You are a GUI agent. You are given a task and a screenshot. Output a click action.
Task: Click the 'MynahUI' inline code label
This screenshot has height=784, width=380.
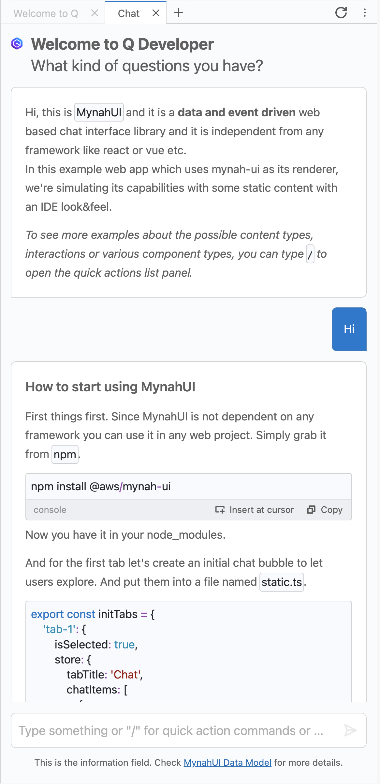(x=99, y=112)
